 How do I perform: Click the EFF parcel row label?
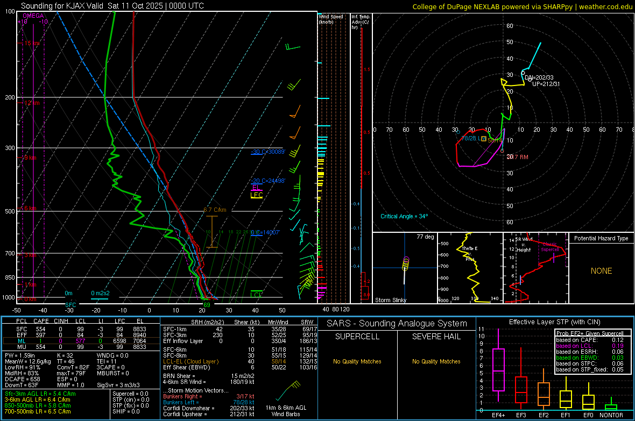(x=22, y=335)
